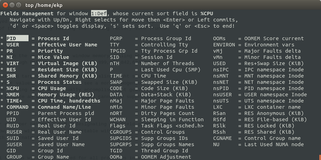This screenshot has height=160, width=321.
Task: Select the ENVIRON field entry
Action: tap(254, 45)
